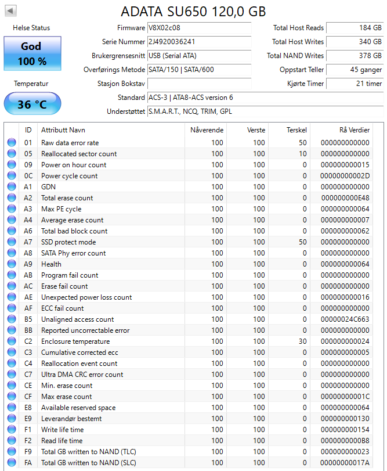
Task: Click the status dot for Ultra DMA CRC error count
Action: [12, 374]
